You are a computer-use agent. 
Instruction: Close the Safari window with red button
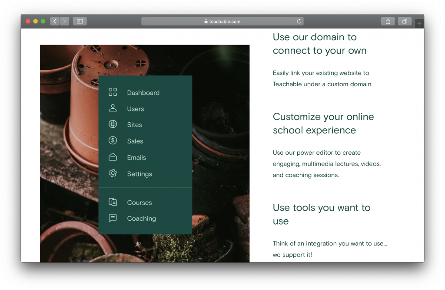coord(28,21)
